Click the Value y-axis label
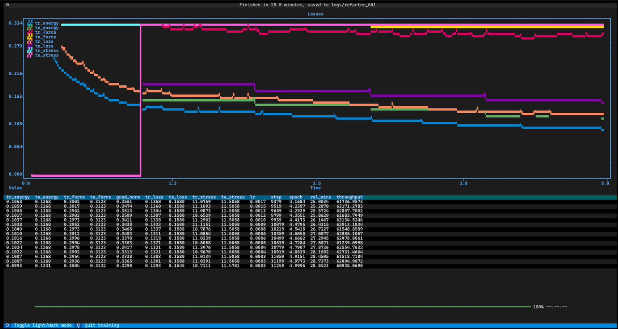The height and width of the screenshot is (329, 618). coord(15,188)
